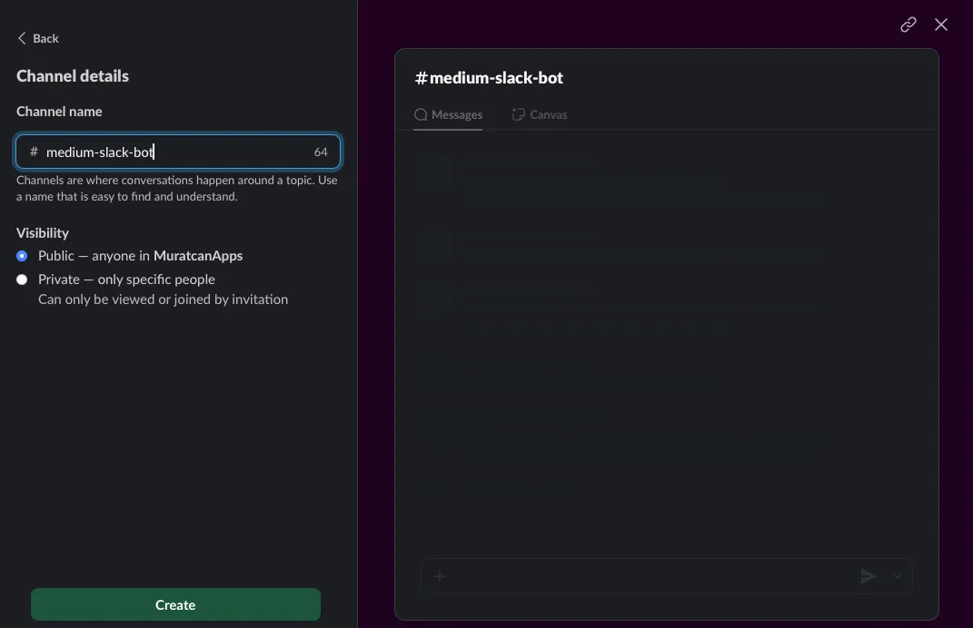The height and width of the screenshot is (628, 973).
Task: Click into the Channel name input field
Action: click(x=178, y=152)
